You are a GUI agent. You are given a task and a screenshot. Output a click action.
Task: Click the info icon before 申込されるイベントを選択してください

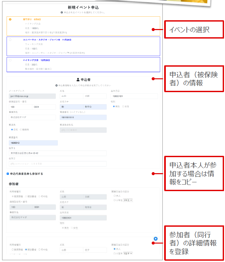tap(62, 12)
